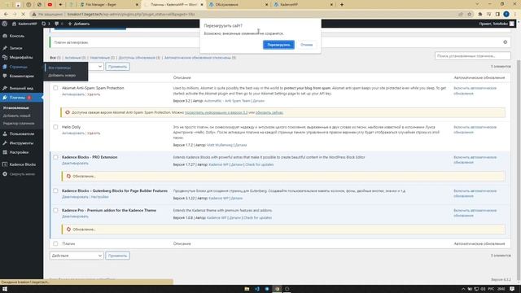Select Все страницы in the flyout submenu

pos(59,68)
